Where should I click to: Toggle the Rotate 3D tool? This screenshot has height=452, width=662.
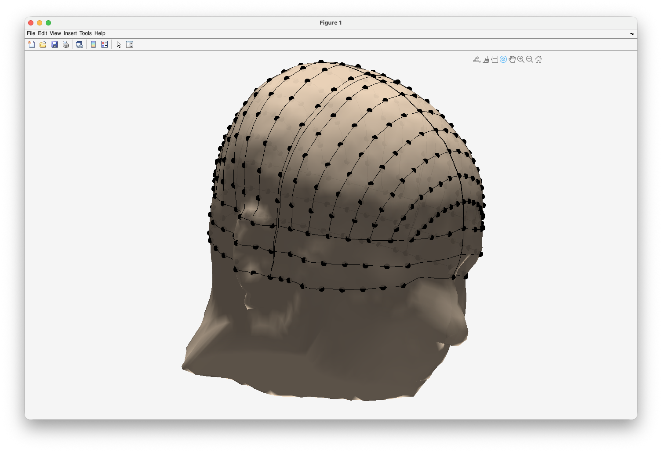503,59
